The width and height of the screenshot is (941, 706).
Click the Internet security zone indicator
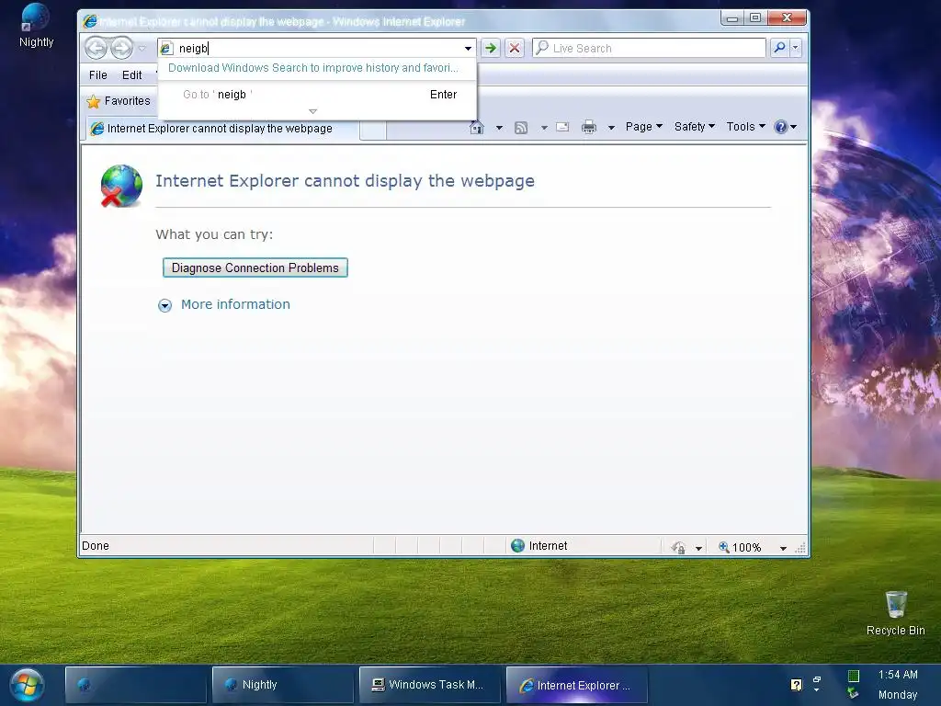click(x=539, y=546)
